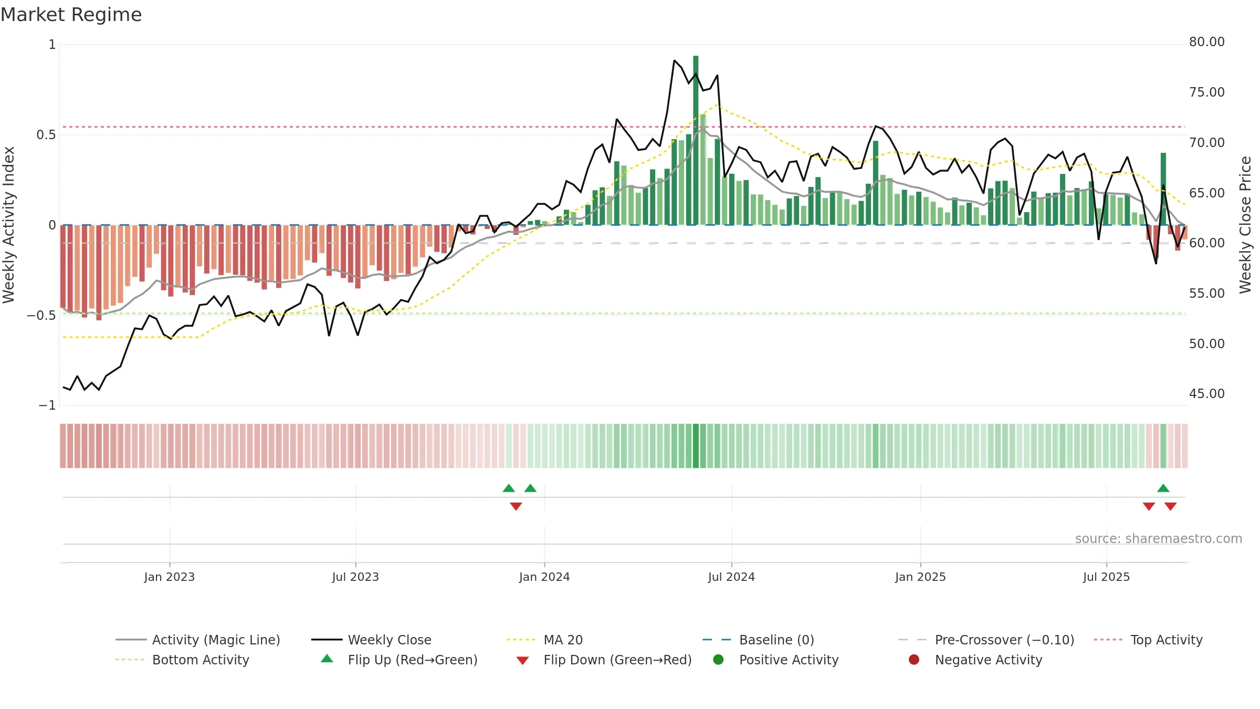Click the red flip-down marker before Jan 2024
Screen dimensions: 1260x709
point(516,506)
